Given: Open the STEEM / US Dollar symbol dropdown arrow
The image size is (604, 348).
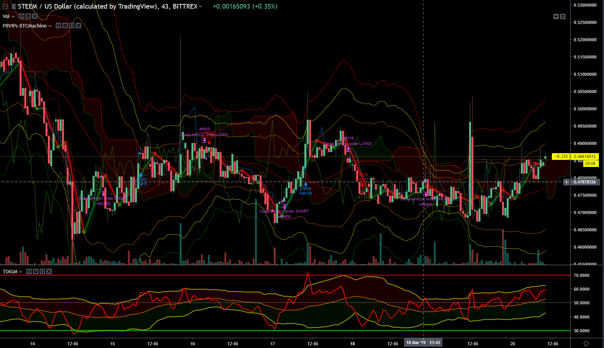Looking at the screenshot, I should coord(200,6).
